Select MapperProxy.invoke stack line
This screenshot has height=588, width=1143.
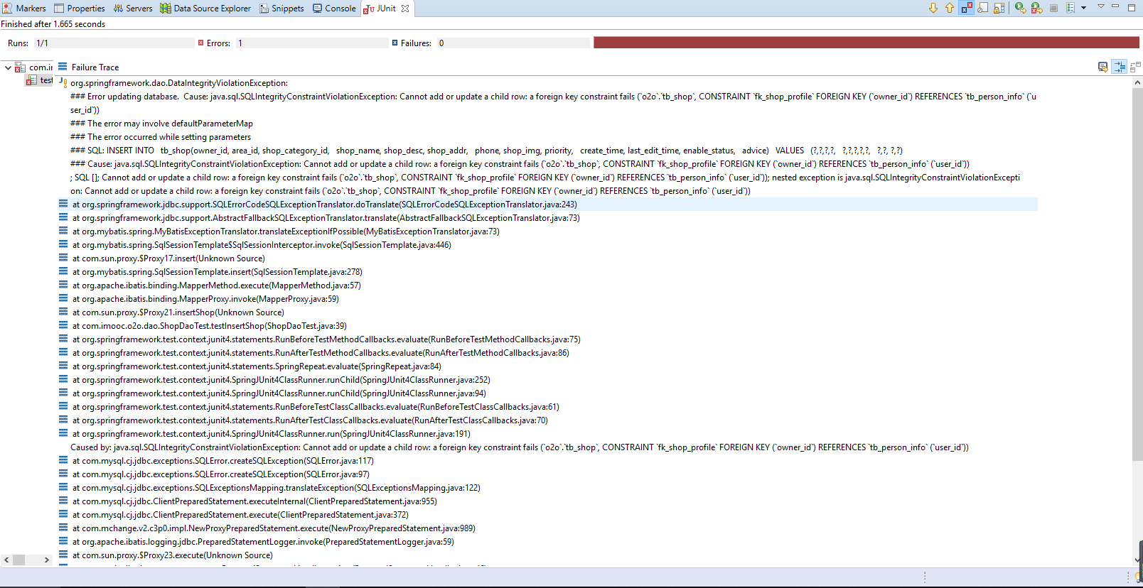point(205,299)
